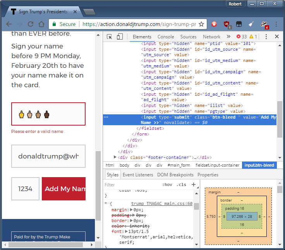The height and width of the screenshot is (250, 285).
Task: Click the URL address bar
Action: [x=139, y=24]
